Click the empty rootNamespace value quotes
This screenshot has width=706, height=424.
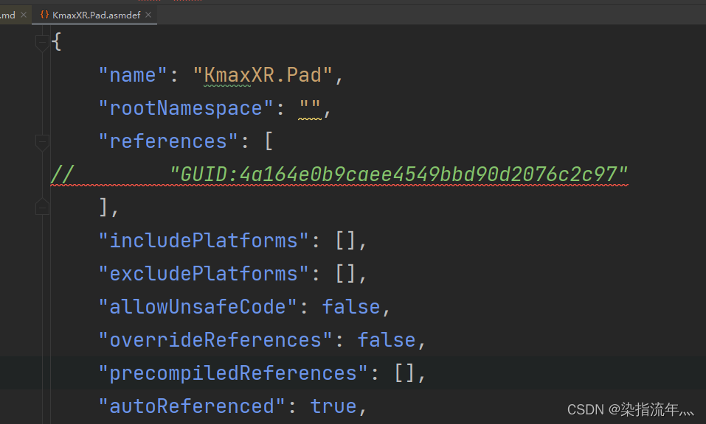pyautogui.click(x=310, y=107)
